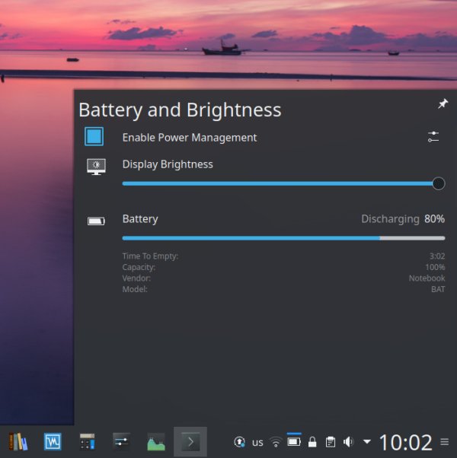
Task: Open the books library app in taskbar
Action: (x=18, y=441)
